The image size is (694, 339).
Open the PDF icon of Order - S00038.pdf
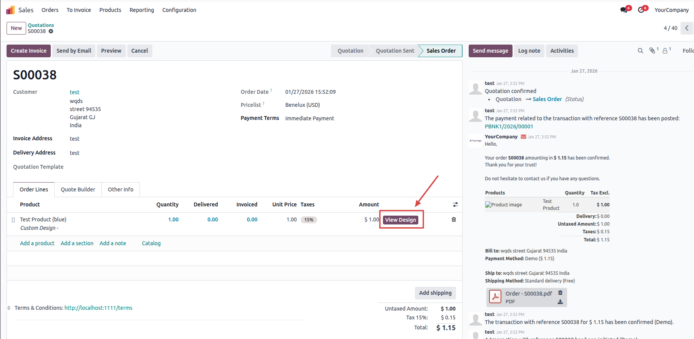[495, 297]
